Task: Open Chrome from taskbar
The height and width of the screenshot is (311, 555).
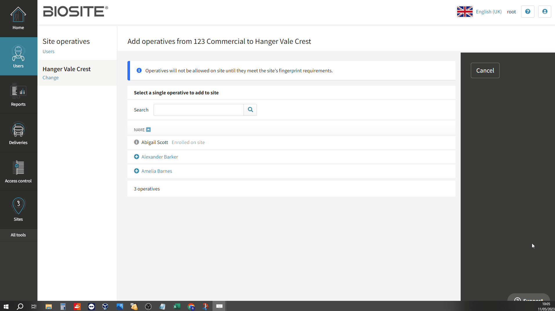Action: pos(191,306)
